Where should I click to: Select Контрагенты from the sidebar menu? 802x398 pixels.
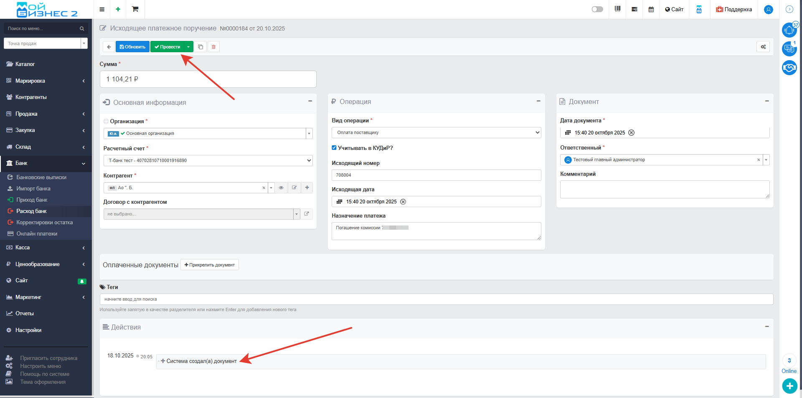click(31, 97)
